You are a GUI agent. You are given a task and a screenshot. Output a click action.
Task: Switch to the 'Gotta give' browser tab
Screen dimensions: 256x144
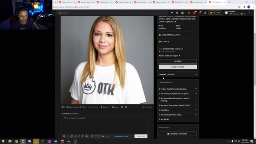(67, 2)
